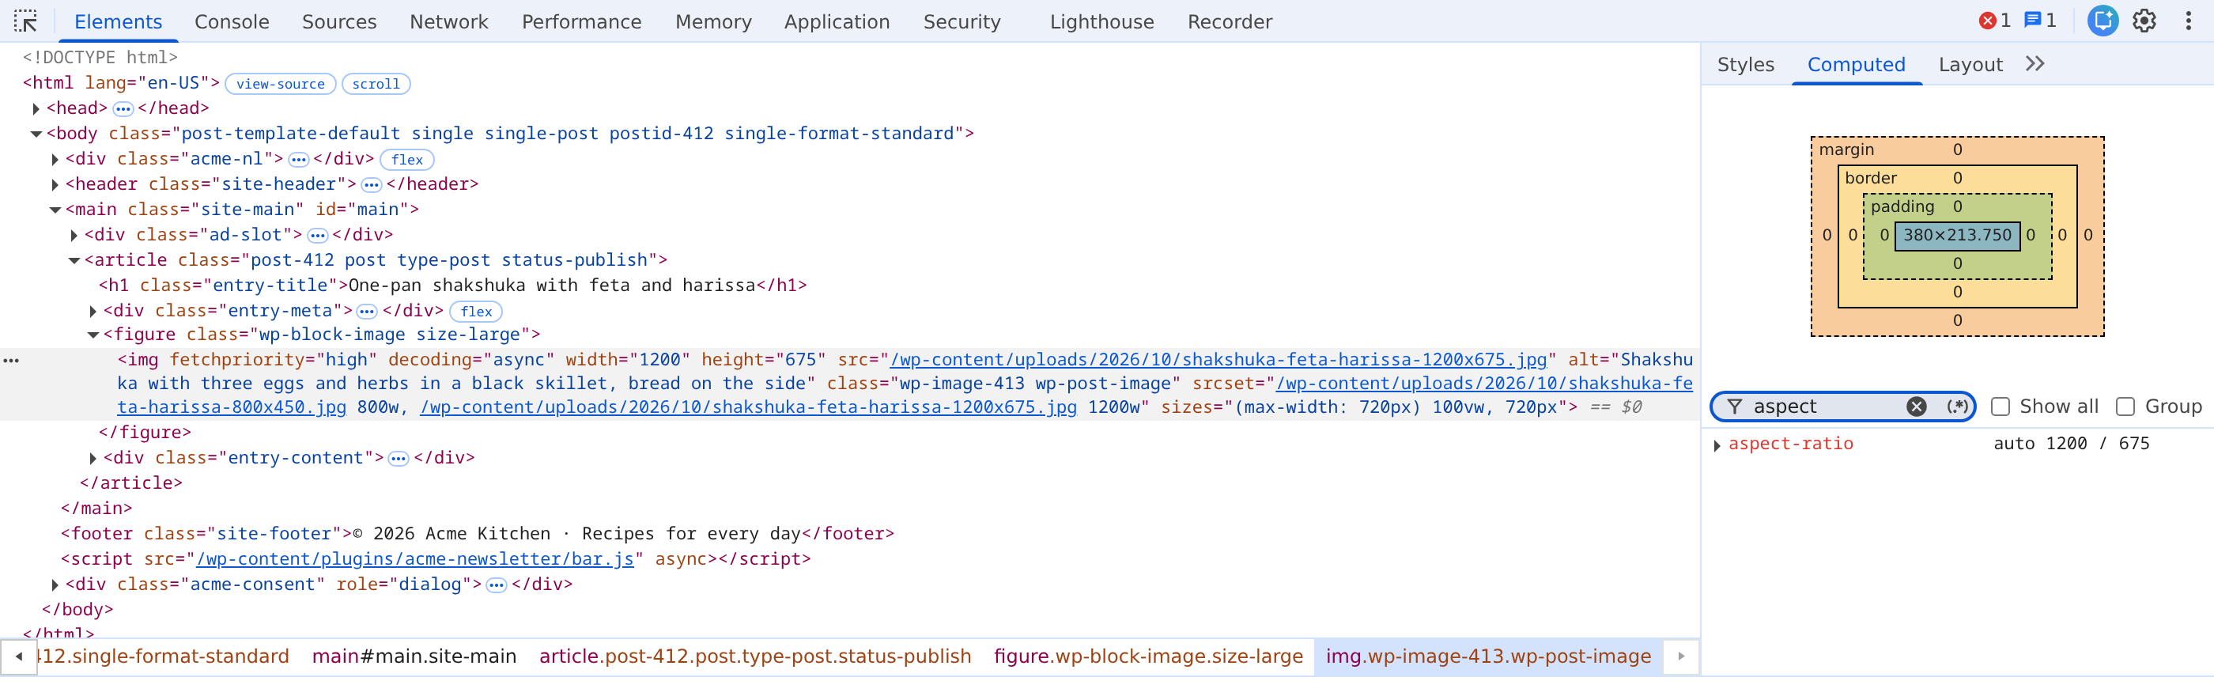2214x696 pixels.
Task: Open the error count indicator
Action: click(x=1994, y=21)
